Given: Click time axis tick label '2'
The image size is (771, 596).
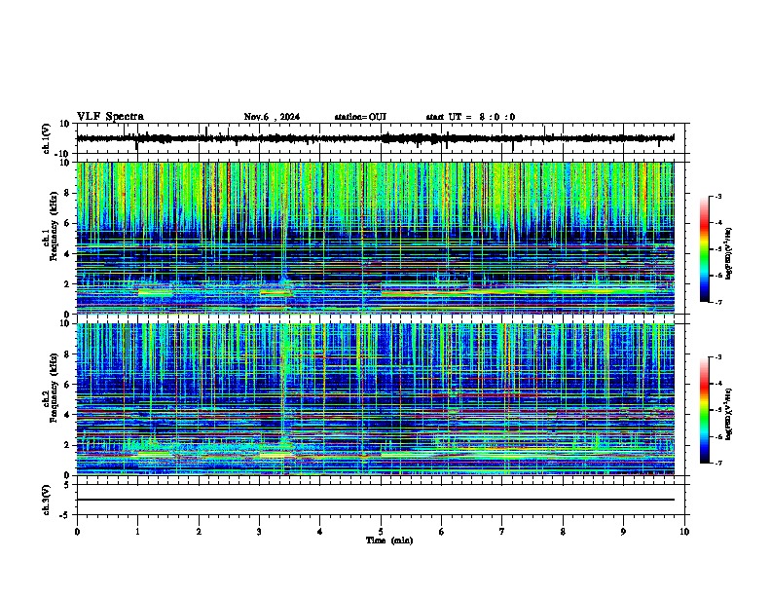Looking at the screenshot, I should coord(199,532).
